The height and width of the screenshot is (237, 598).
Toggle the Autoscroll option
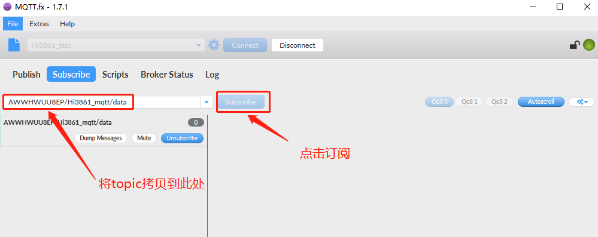pos(541,102)
